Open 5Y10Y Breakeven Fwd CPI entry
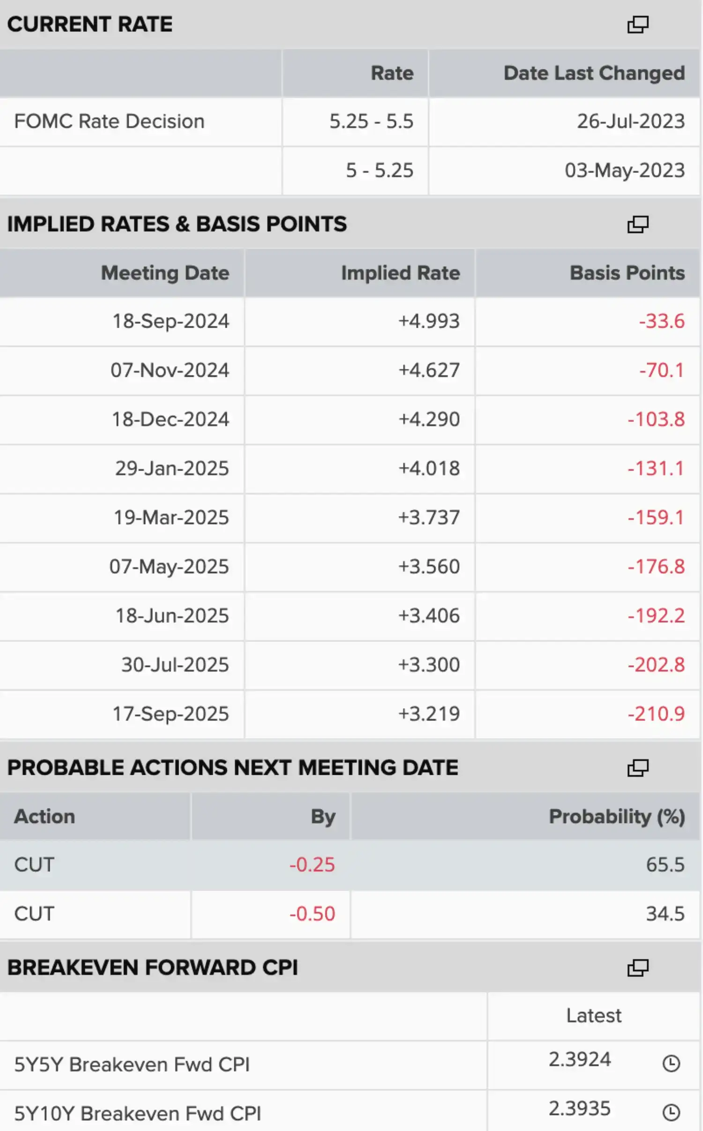The width and height of the screenshot is (703, 1131). [x=137, y=1114]
